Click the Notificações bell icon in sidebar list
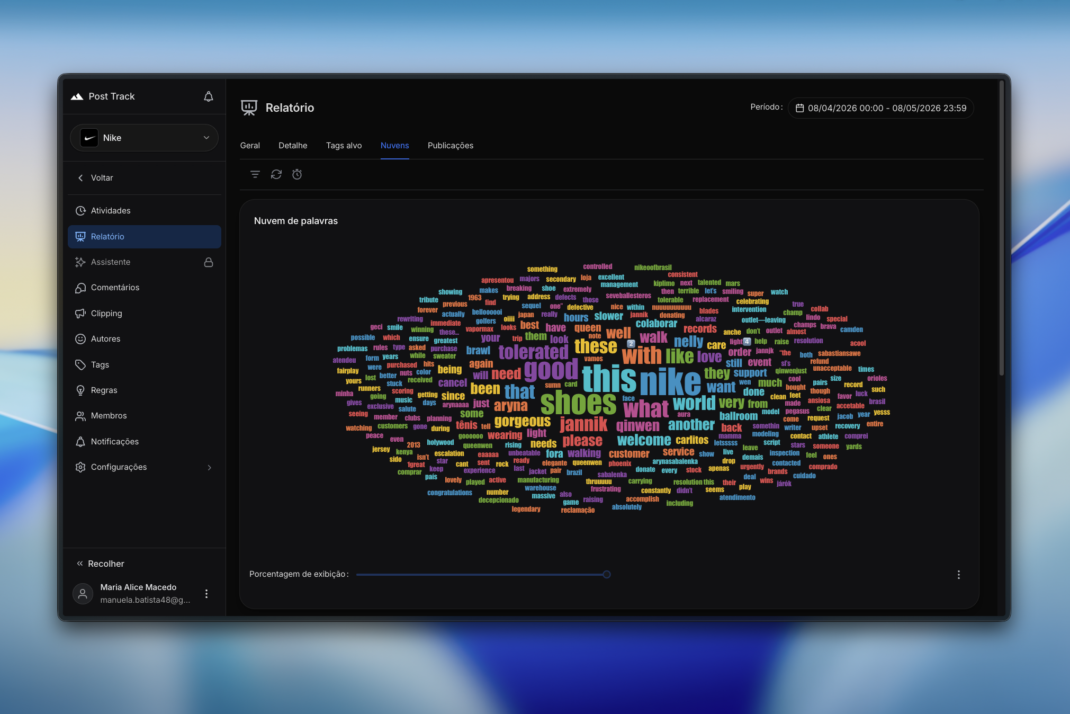1070x714 pixels. pyautogui.click(x=80, y=442)
